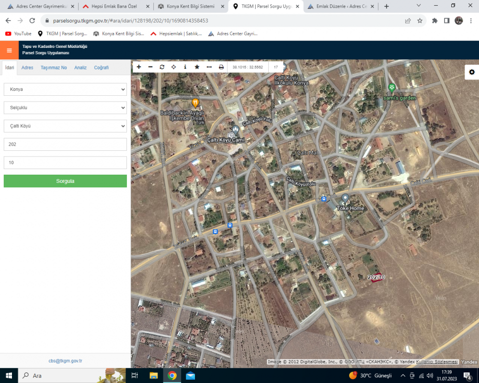Open Mail app from the taskbar
Viewport: 479px width, 383px height.
[190, 375]
